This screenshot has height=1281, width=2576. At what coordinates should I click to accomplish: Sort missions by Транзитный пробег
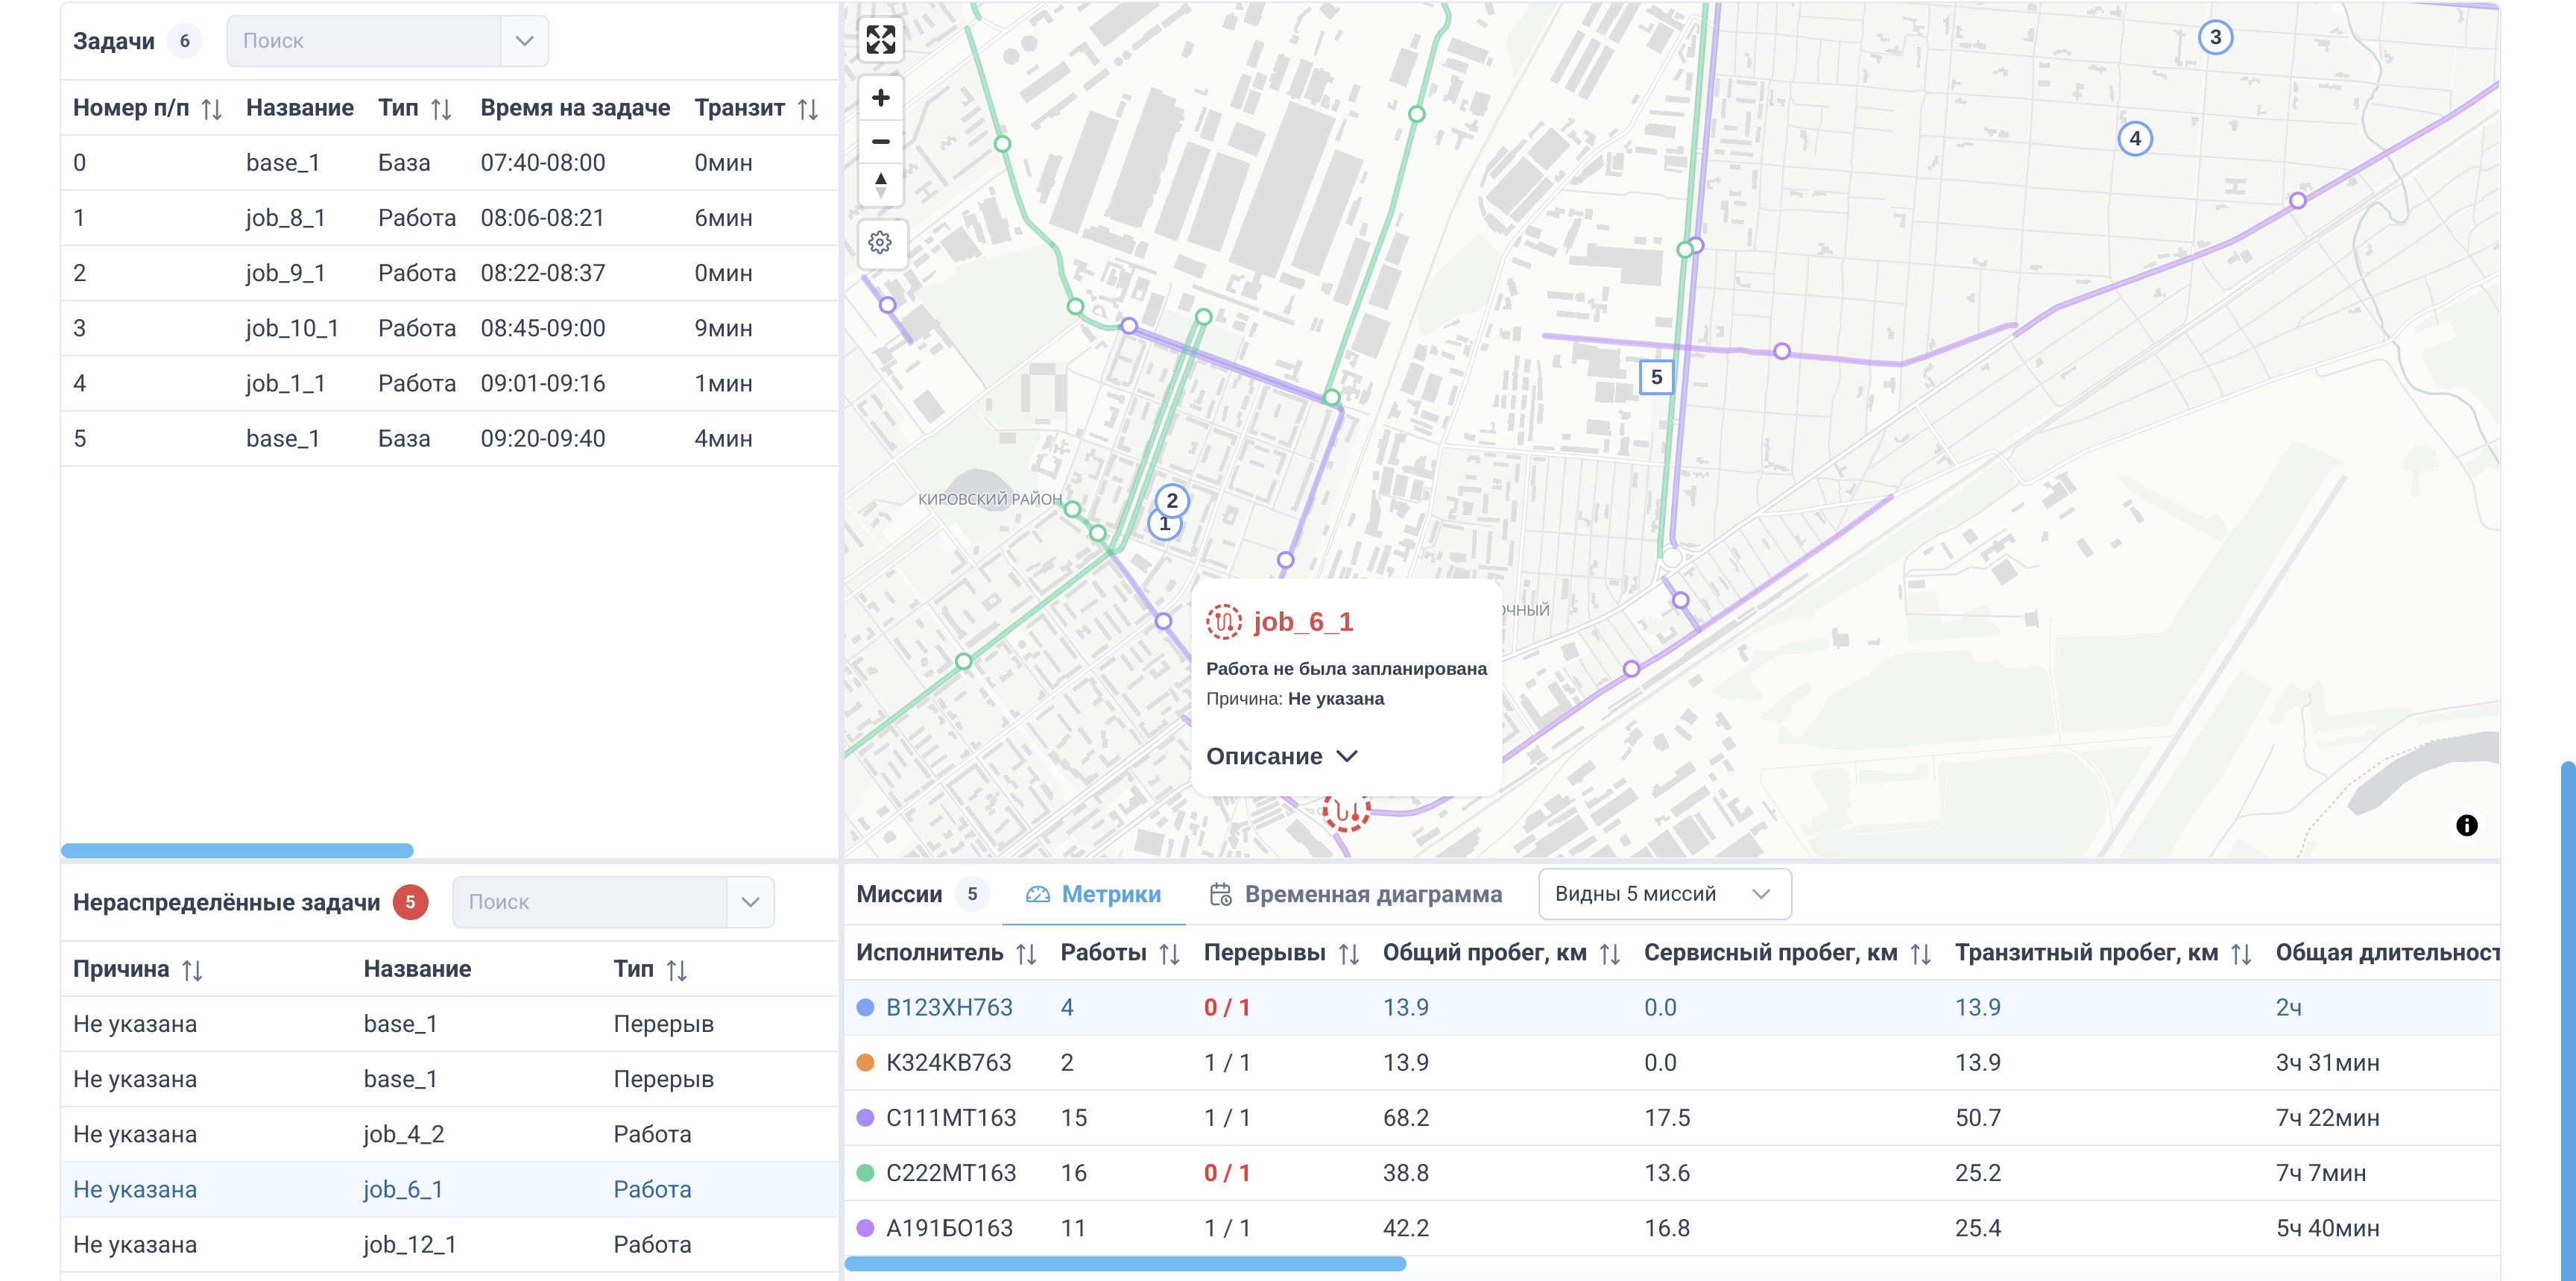[x=2241, y=954]
